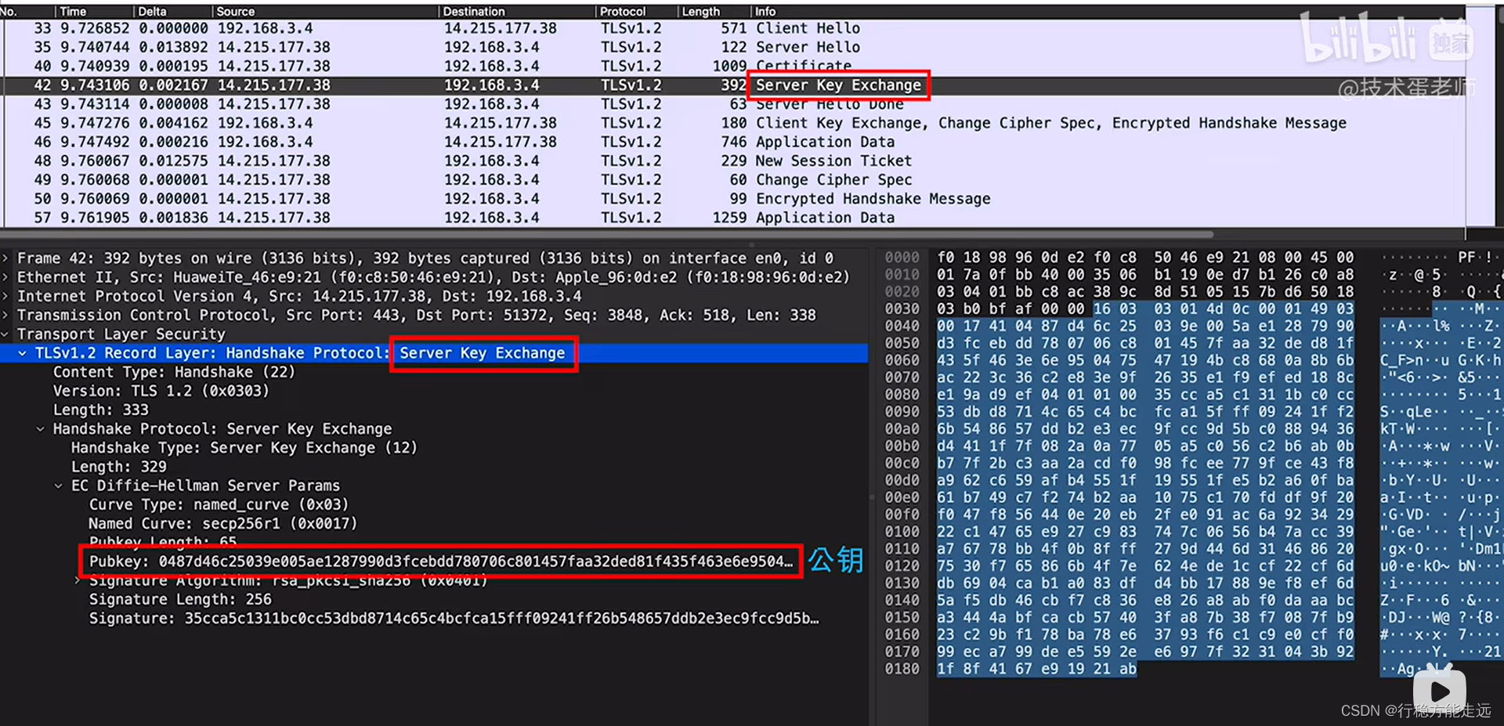Select packet 49 Change Cipher Spec
This screenshot has width=1504, height=726.
click(x=733, y=179)
